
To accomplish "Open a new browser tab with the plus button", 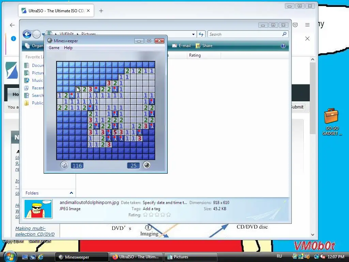I will 101,11.
